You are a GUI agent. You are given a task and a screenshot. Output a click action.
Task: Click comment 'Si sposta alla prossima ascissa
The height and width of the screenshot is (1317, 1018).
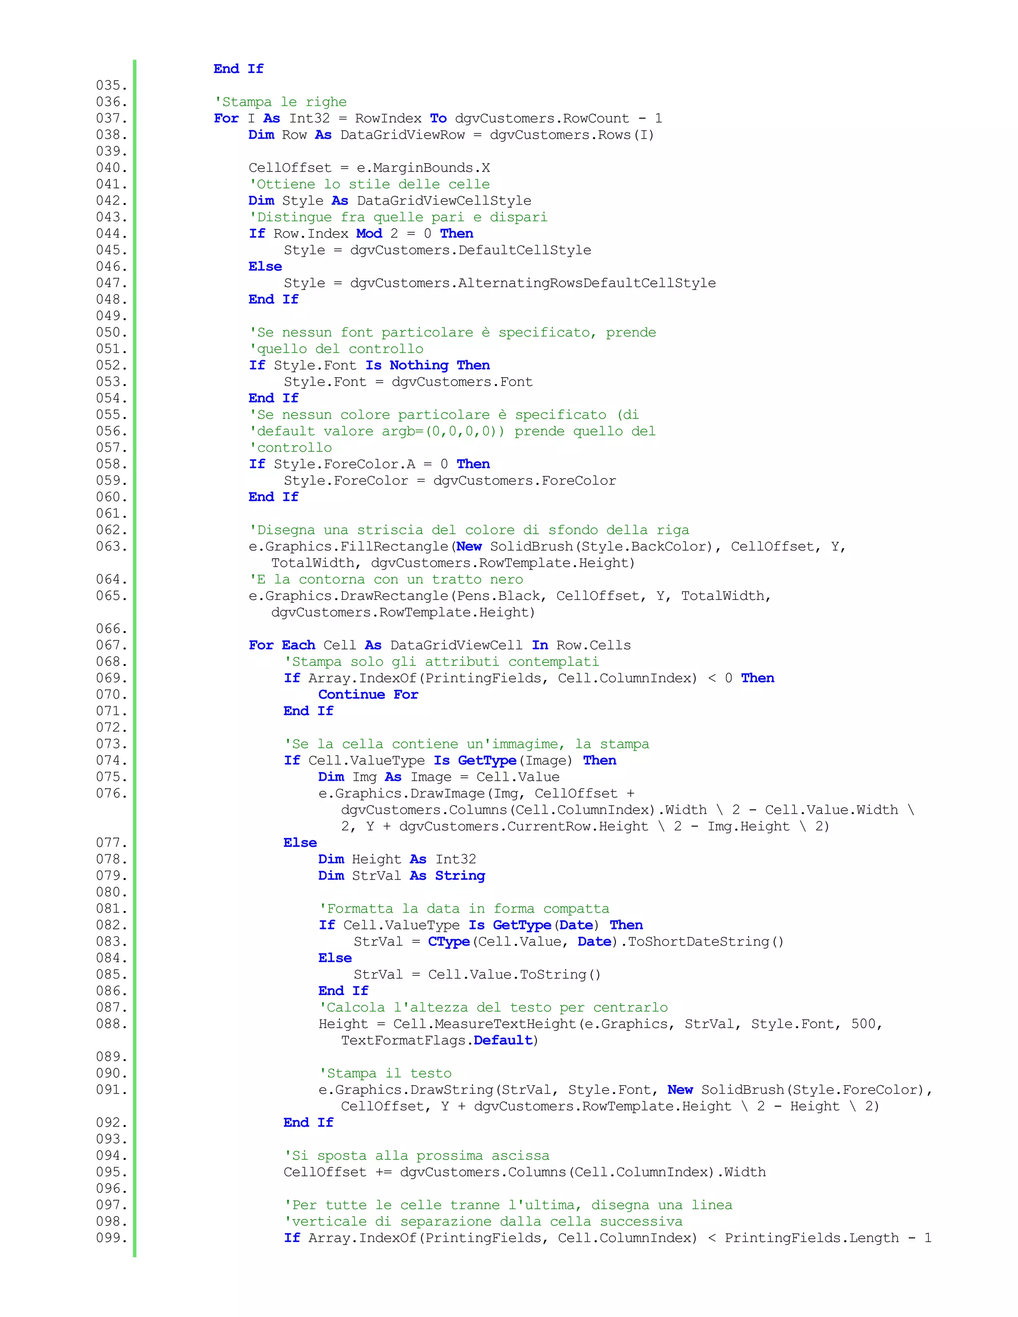point(417,1156)
